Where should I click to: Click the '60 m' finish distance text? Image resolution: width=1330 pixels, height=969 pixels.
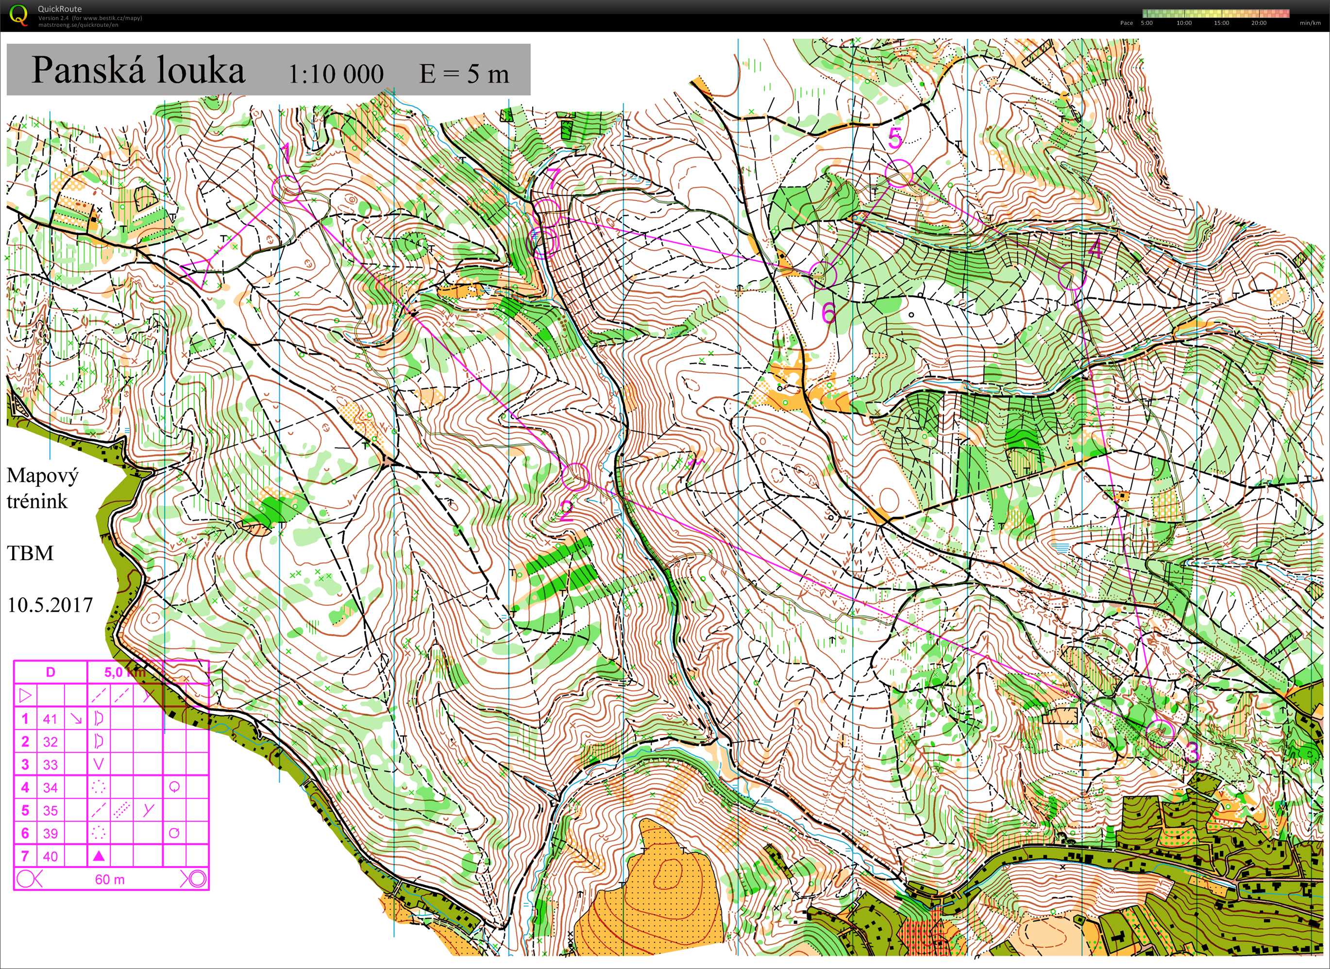(x=110, y=879)
